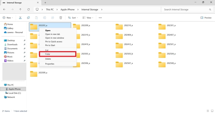Select This PC in the sidebar tree
215x113 pixels.
click(9, 85)
